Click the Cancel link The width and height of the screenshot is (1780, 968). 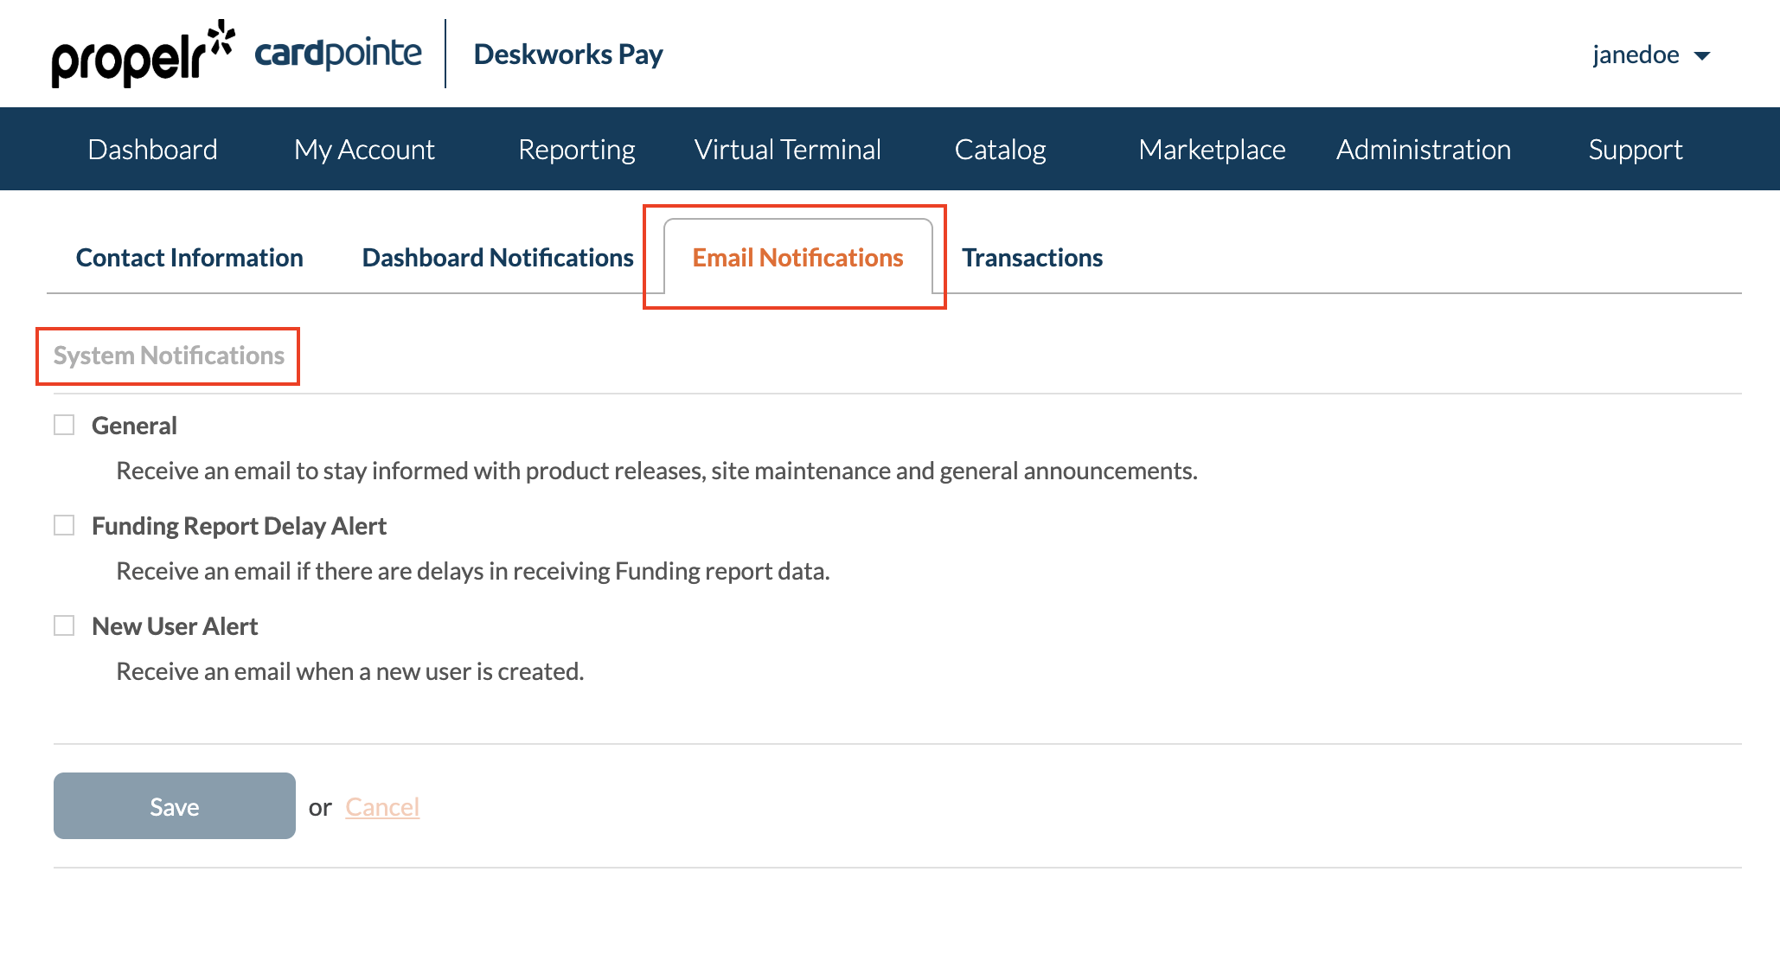click(382, 807)
